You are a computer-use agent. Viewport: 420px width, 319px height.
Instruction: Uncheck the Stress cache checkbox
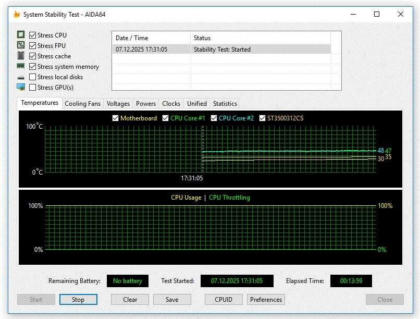32,56
